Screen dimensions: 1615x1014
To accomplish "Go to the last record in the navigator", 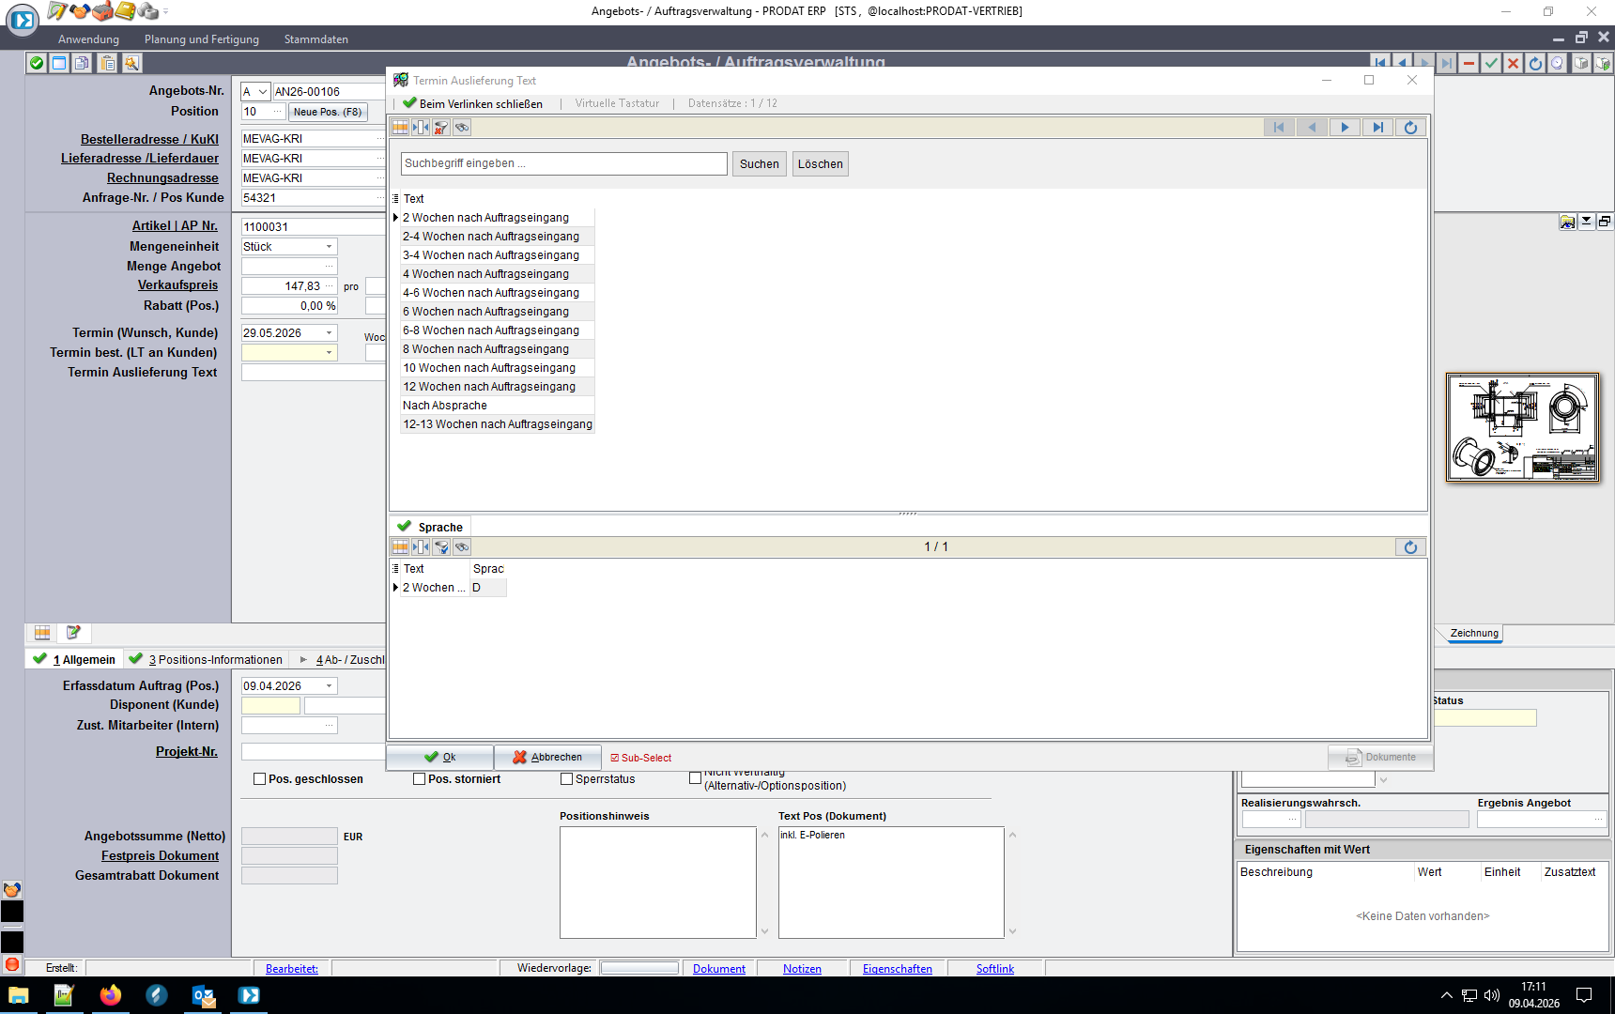I will 1377,128.
